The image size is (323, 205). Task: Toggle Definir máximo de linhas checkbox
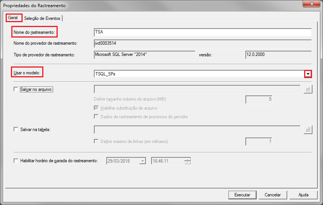96,141
